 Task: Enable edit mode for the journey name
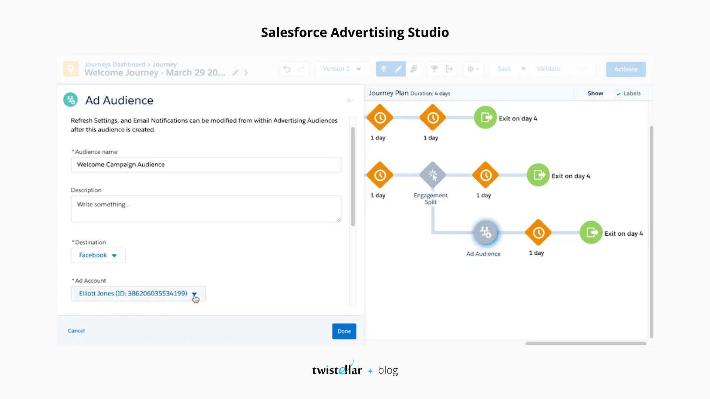(x=236, y=72)
